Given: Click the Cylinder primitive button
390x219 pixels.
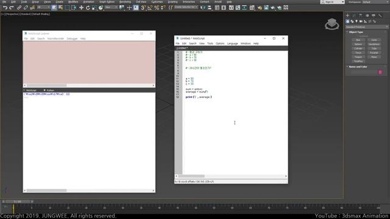Looking at the screenshot, I should [x=358, y=49].
